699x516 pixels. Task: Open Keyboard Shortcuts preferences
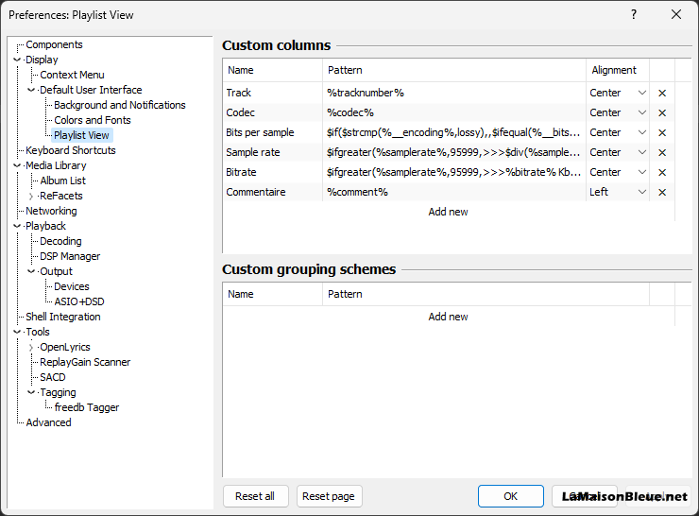coord(71,150)
